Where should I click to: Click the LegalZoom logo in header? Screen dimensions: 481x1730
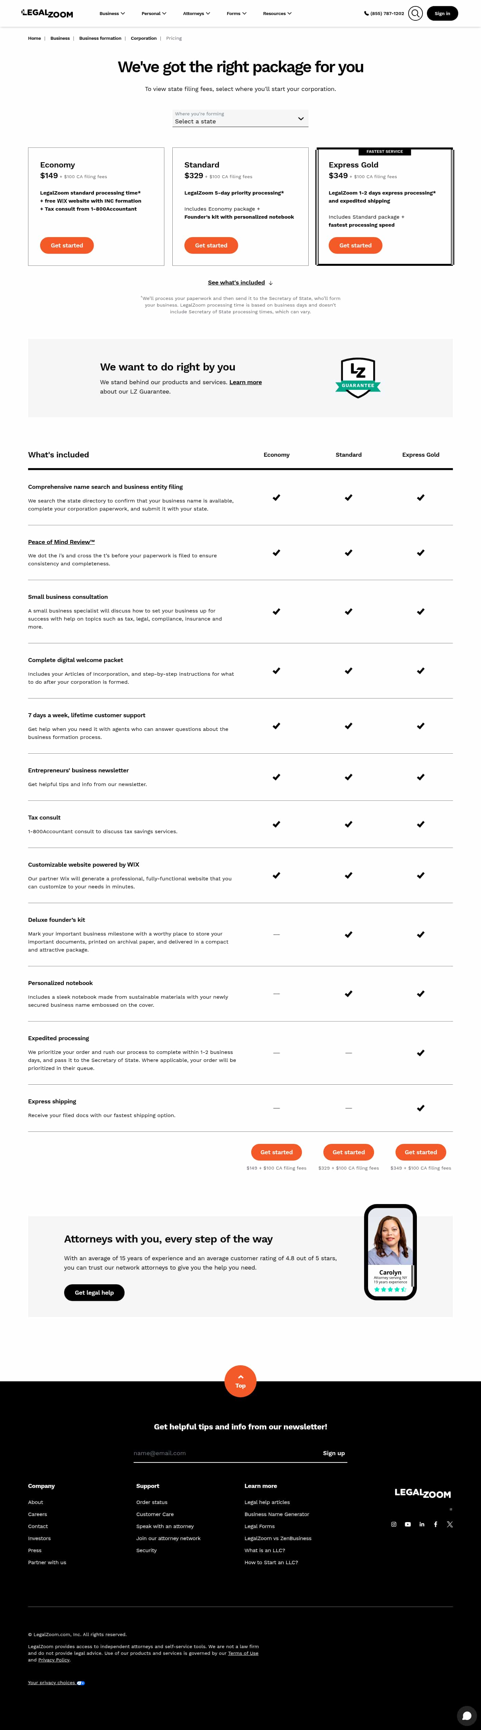coord(47,13)
